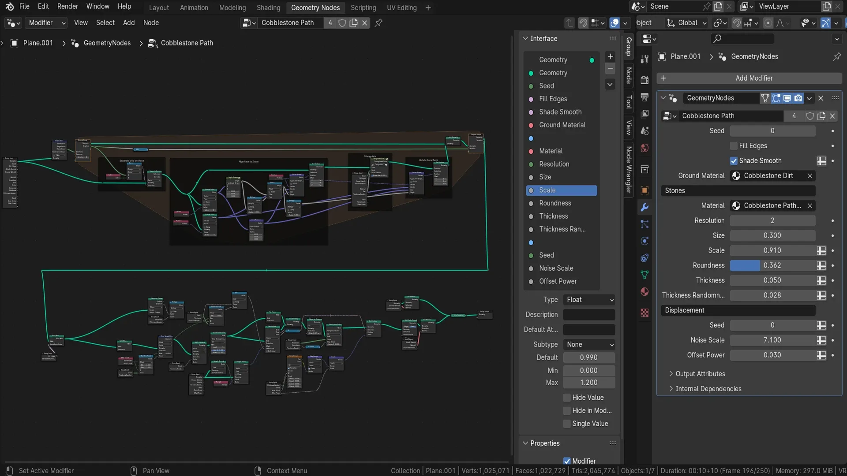
Task: Toggle the Fill Edges checkbox
Action: coord(734,145)
